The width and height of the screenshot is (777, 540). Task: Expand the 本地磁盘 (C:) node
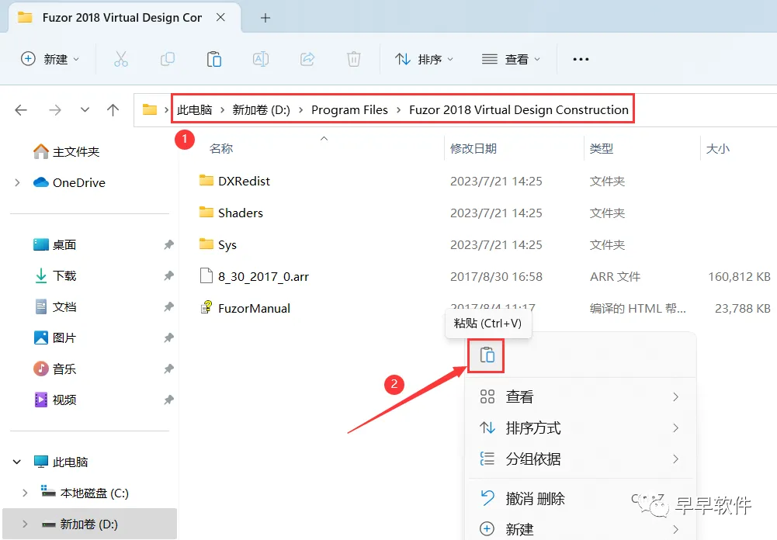[x=25, y=493]
